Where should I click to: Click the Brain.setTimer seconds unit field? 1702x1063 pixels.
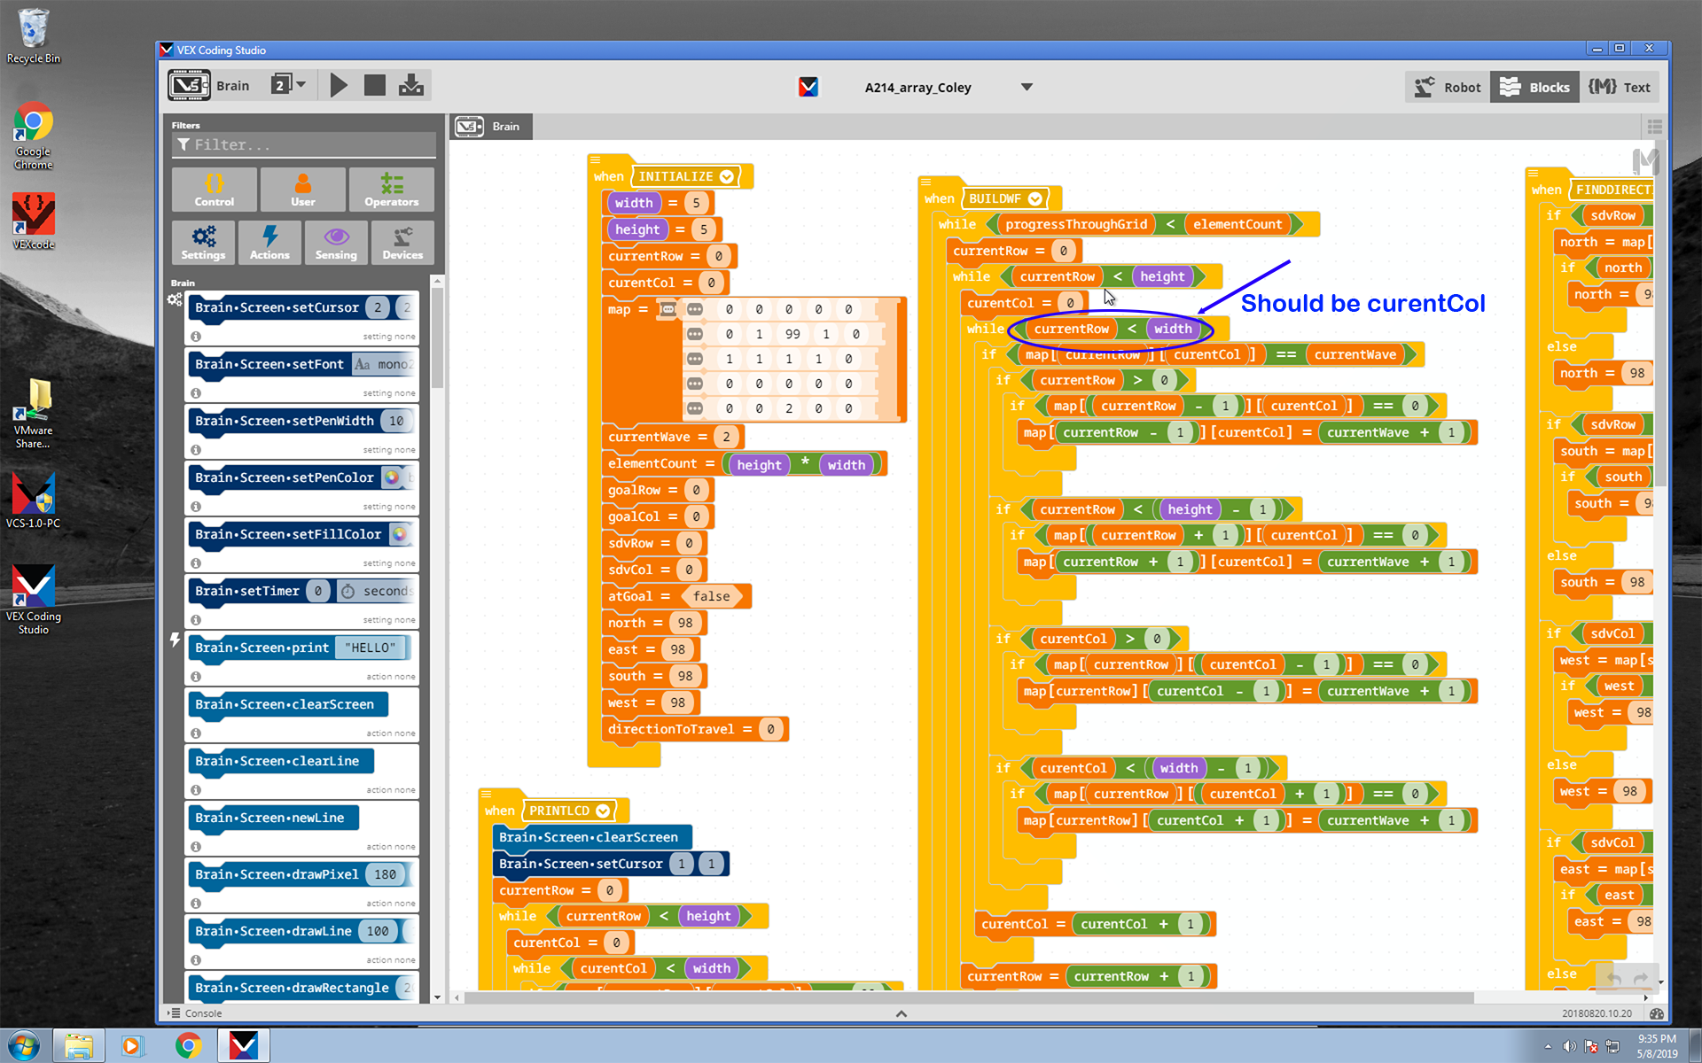(x=378, y=591)
